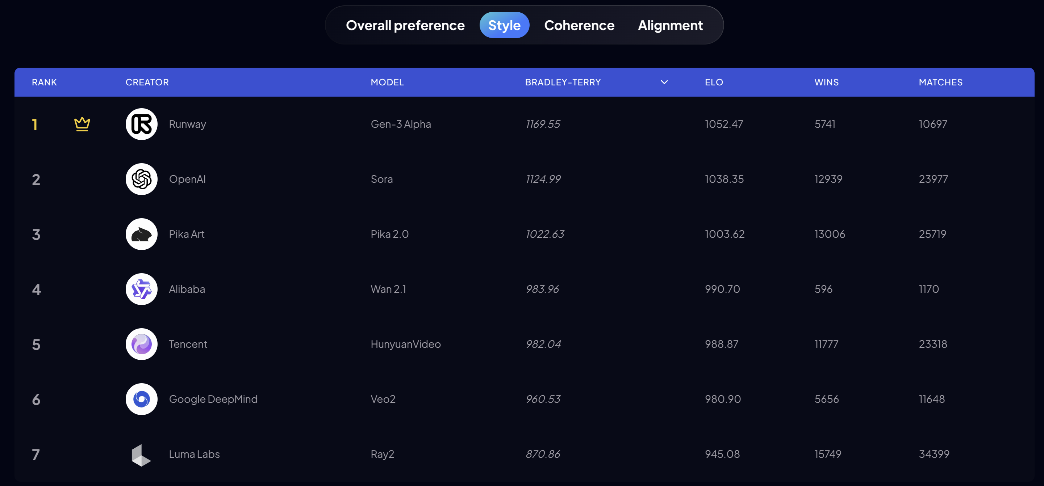Image resolution: width=1044 pixels, height=486 pixels.
Task: Click wins value 5741
Action: (825, 124)
